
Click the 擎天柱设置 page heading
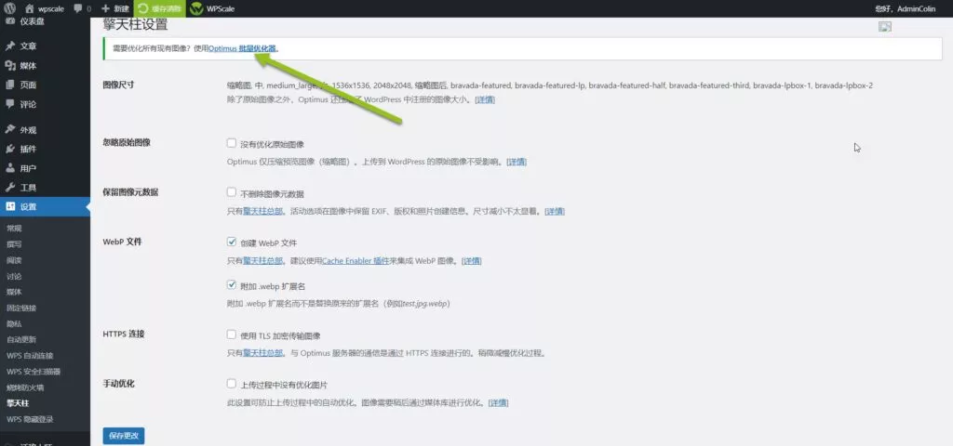click(x=135, y=25)
